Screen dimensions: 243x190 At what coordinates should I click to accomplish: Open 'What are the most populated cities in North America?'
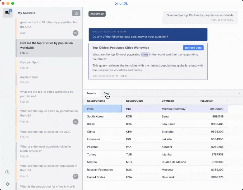tap(49, 151)
